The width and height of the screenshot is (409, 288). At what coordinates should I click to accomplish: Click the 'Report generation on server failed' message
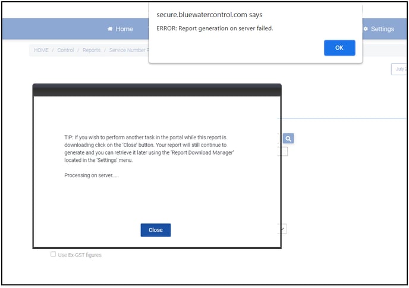pyautogui.click(x=215, y=28)
